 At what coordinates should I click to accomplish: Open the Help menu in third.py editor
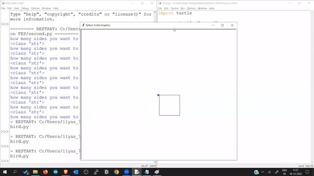pos(211,8)
